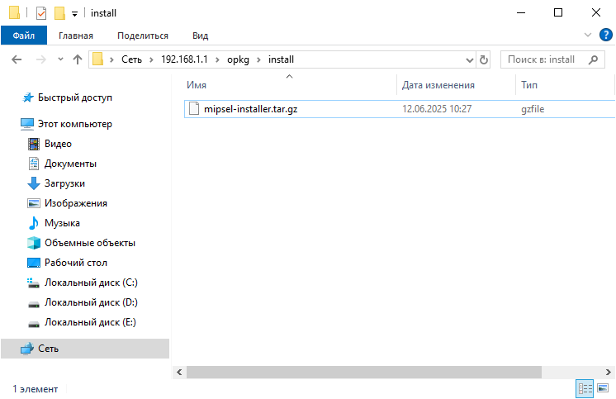Open the recent locations dropdown arrow
Image resolution: width=616 pixels, height=399 pixels.
(60, 59)
